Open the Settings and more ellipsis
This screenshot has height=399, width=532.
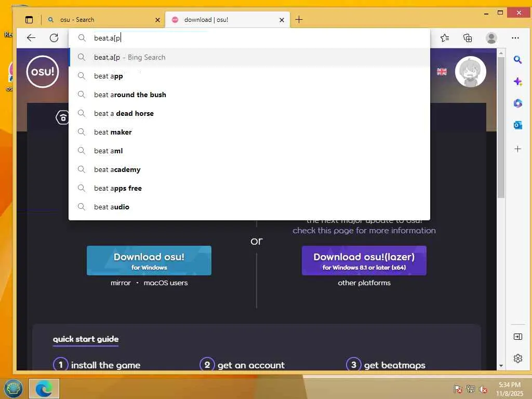[515, 38]
